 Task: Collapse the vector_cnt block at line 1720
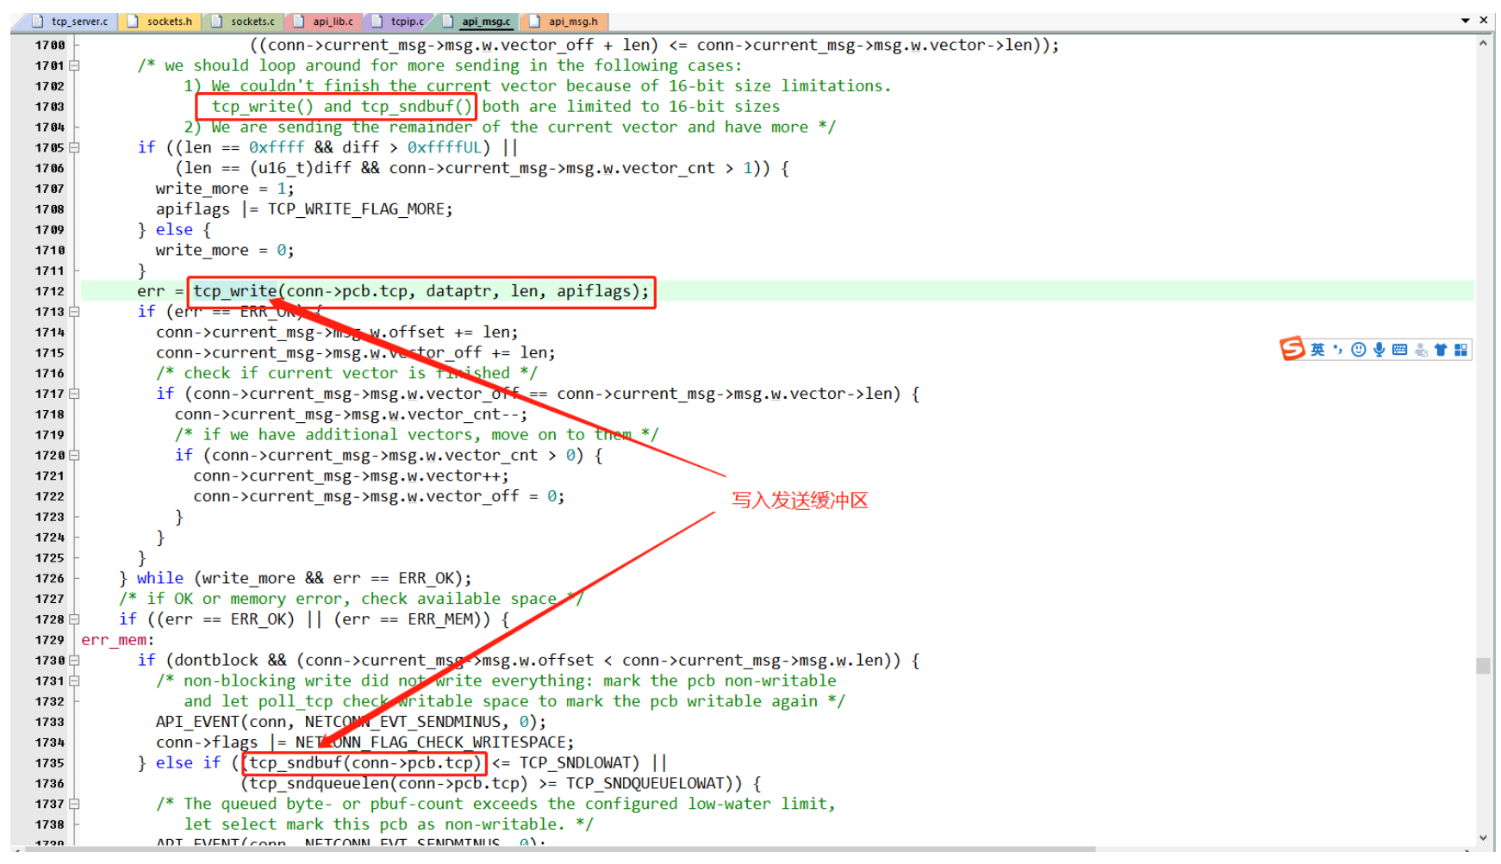[75, 456]
